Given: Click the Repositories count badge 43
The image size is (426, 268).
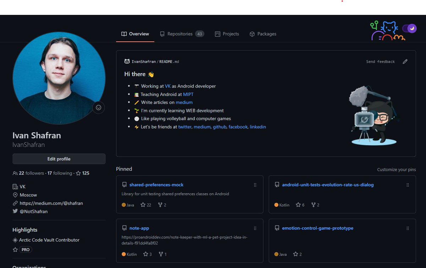Looking at the screenshot, I should click(200, 34).
